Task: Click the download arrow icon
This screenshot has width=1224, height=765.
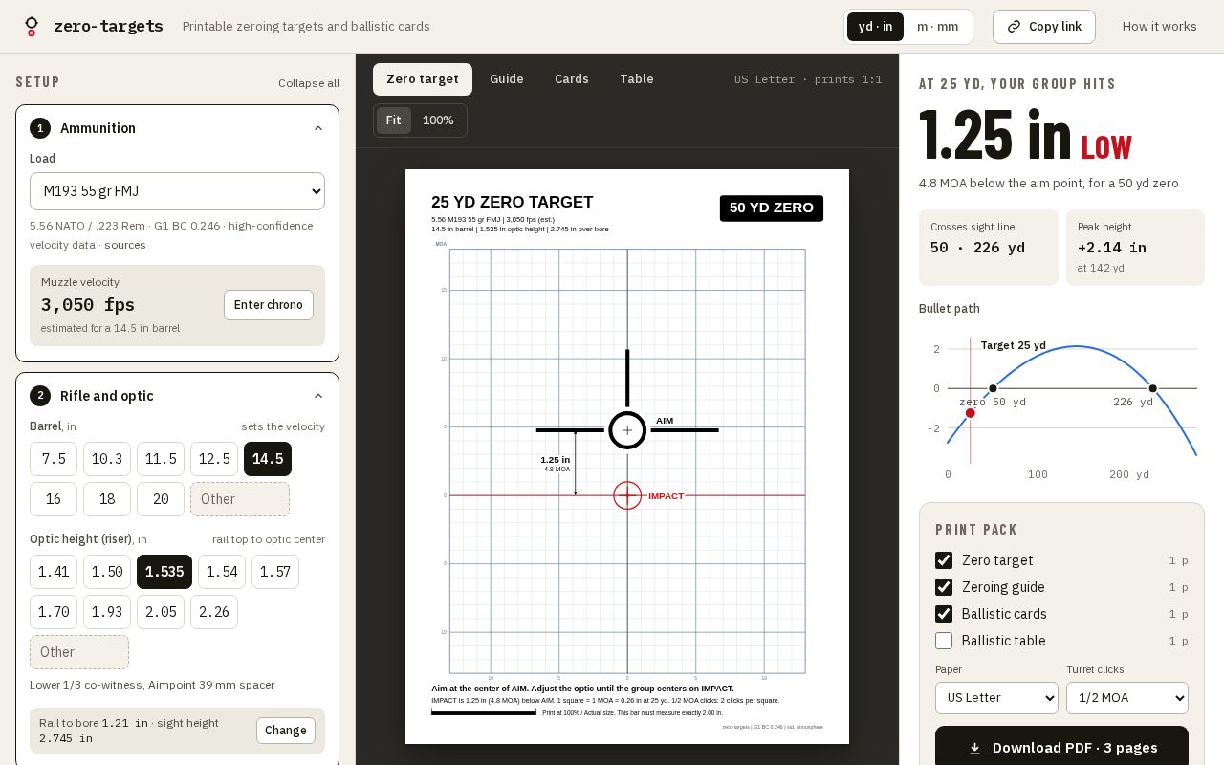Action: click(974, 749)
